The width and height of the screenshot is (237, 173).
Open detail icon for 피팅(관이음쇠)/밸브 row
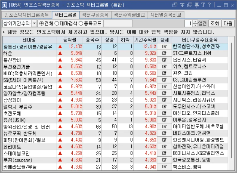pos(164,140)
